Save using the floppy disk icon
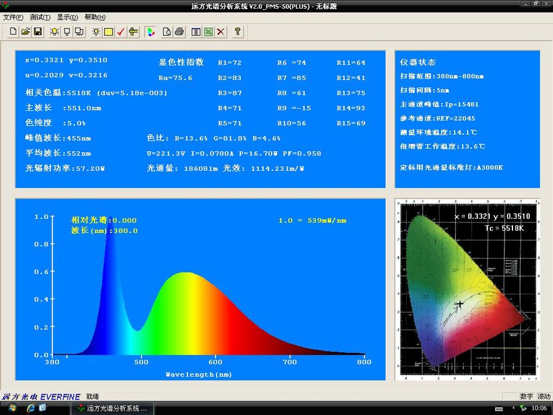553x415 pixels. point(37,31)
